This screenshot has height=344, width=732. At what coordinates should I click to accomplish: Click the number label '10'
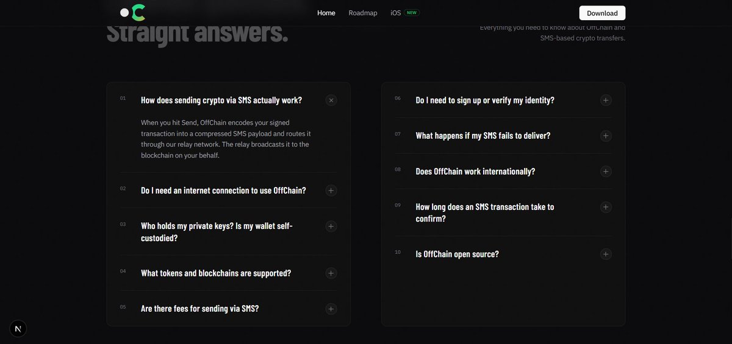tap(398, 252)
